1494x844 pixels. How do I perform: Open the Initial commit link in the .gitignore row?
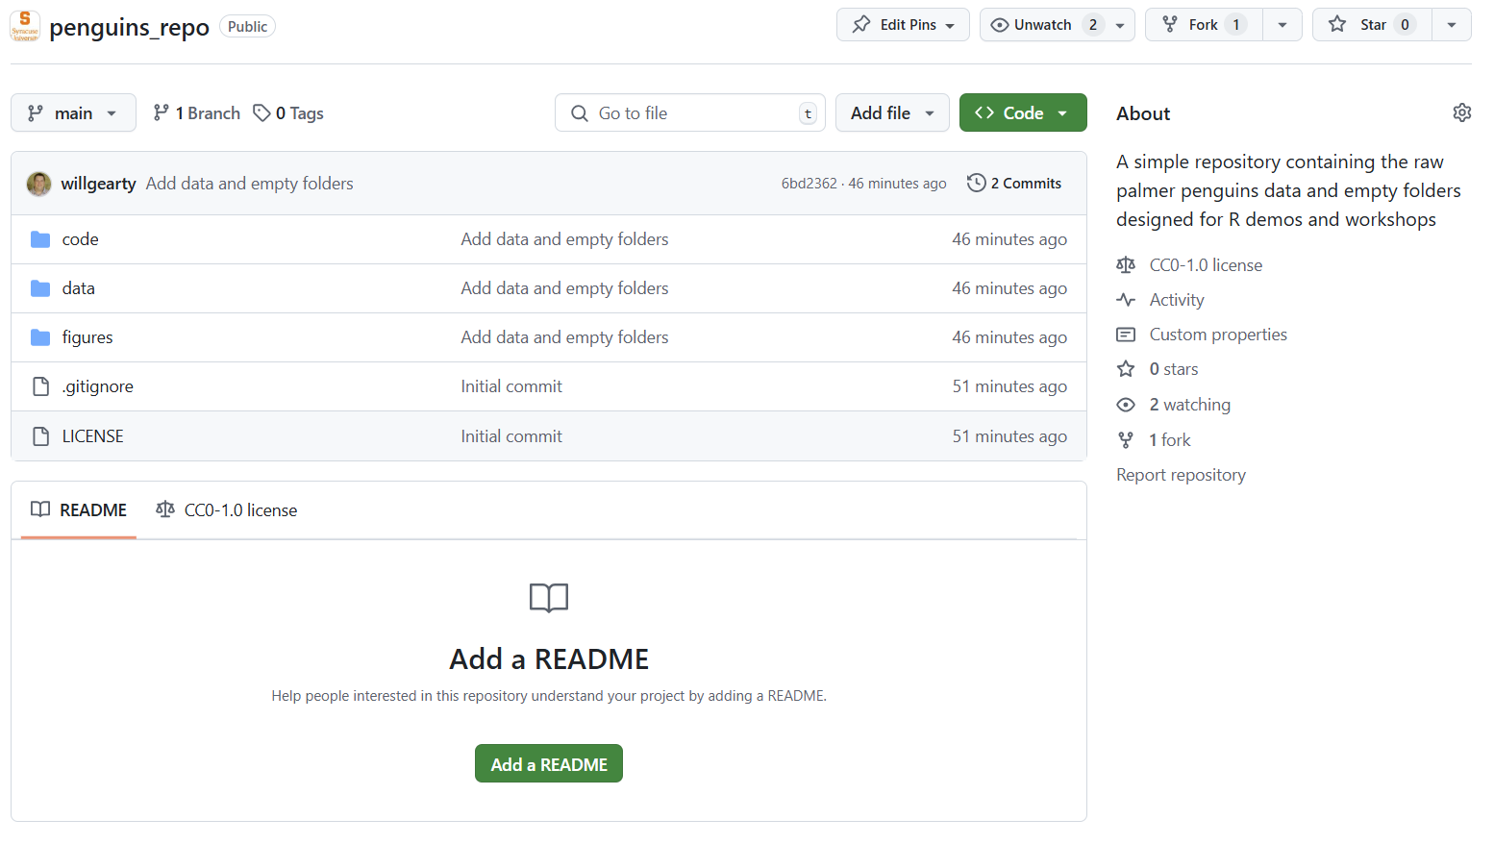(511, 386)
